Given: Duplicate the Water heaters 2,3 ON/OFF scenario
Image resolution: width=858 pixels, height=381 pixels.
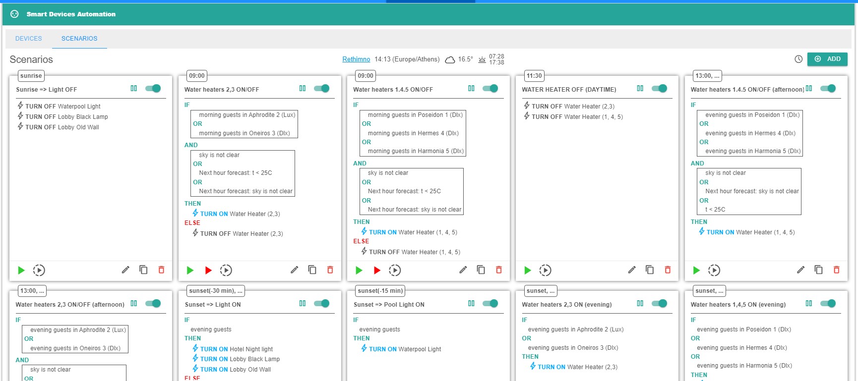Looking at the screenshot, I should [x=312, y=270].
